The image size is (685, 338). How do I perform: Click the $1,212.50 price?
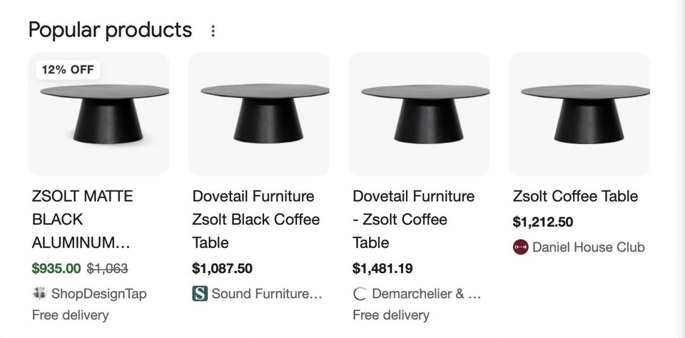click(x=543, y=222)
